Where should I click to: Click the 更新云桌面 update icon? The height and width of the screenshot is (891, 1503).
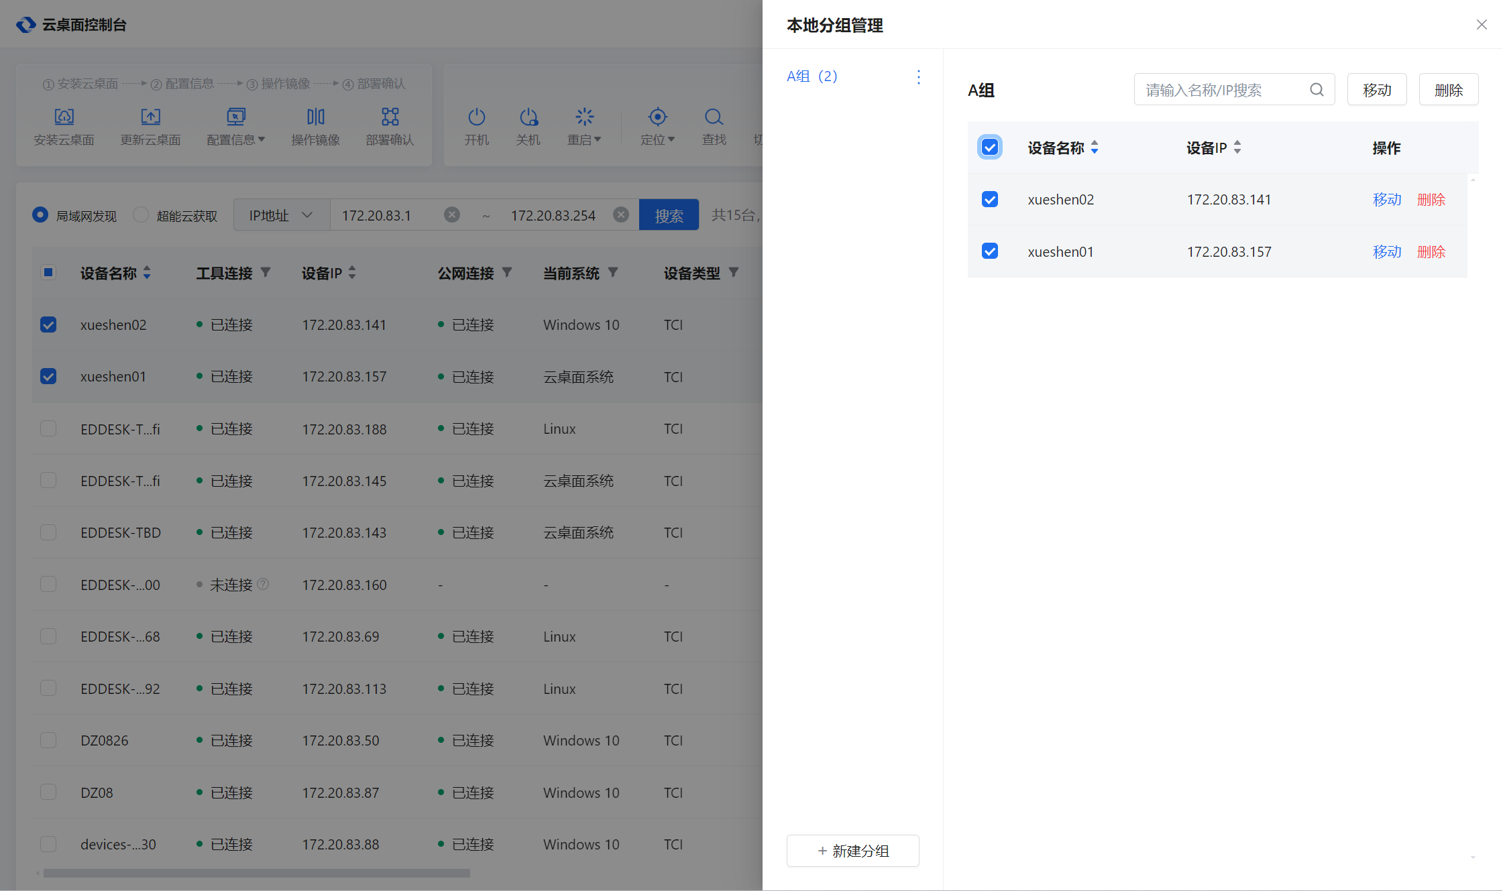150,117
